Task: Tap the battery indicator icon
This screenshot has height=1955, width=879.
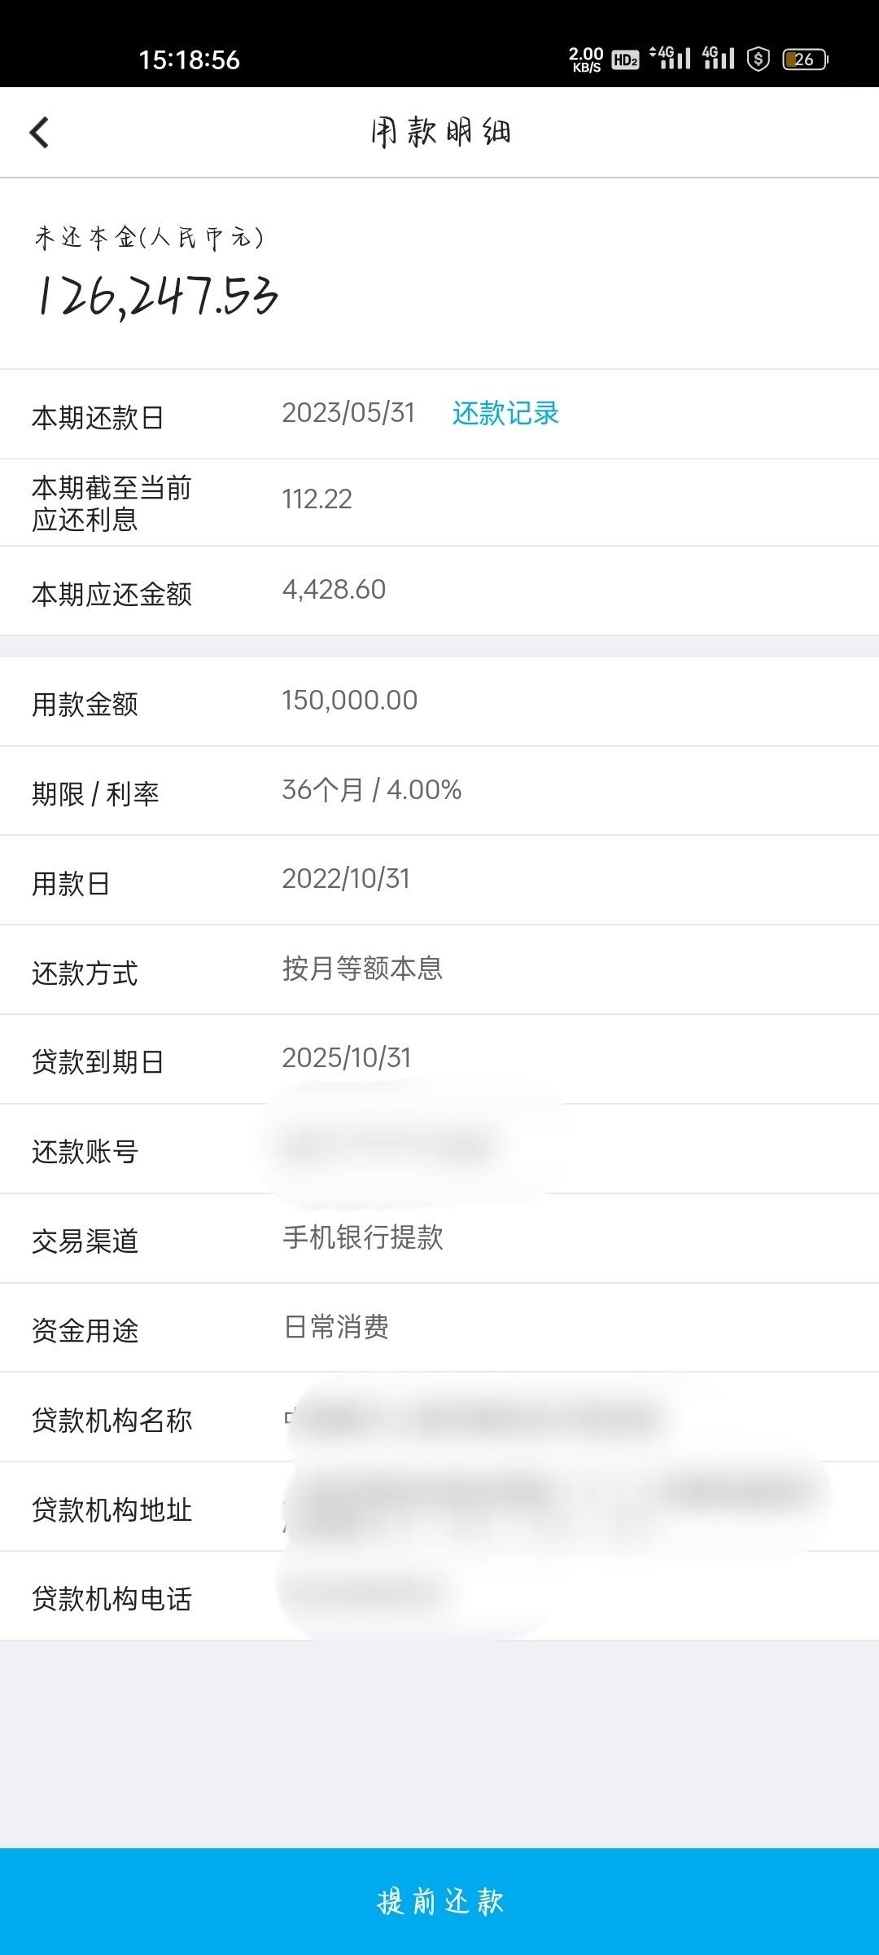Action: 805,59
